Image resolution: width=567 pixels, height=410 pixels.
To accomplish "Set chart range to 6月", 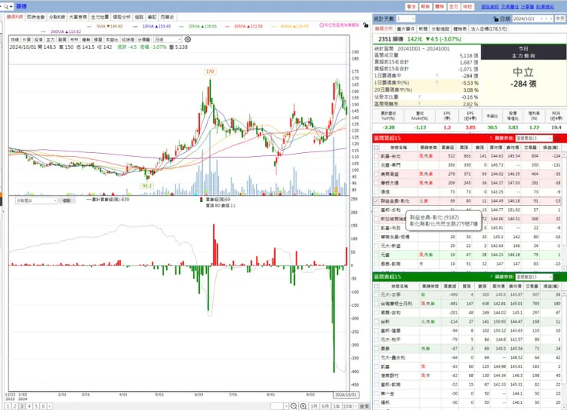I will (x=325, y=406).
